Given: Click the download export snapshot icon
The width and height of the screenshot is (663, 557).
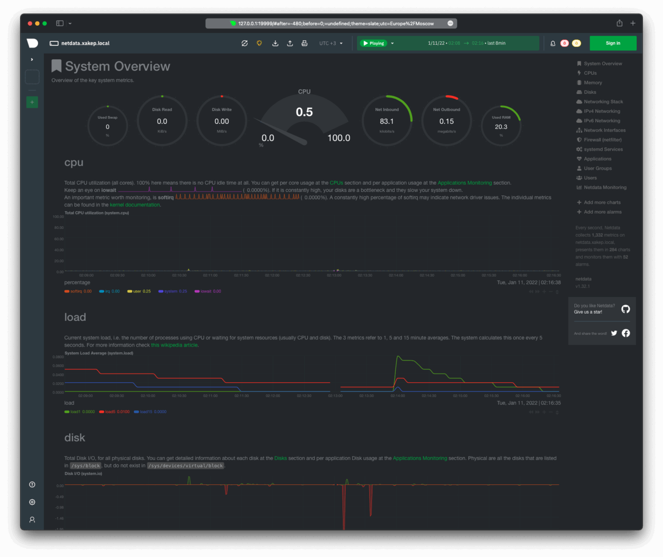Looking at the screenshot, I should click(x=275, y=43).
